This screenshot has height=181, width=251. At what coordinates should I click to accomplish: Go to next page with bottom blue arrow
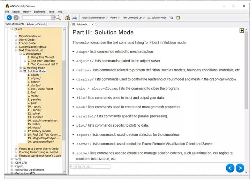click(x=240, y=168)
